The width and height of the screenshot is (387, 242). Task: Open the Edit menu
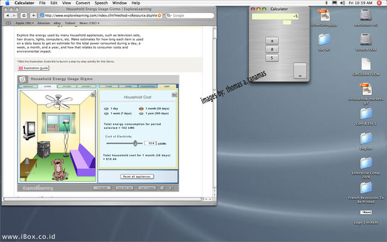(x=54, y=3)
